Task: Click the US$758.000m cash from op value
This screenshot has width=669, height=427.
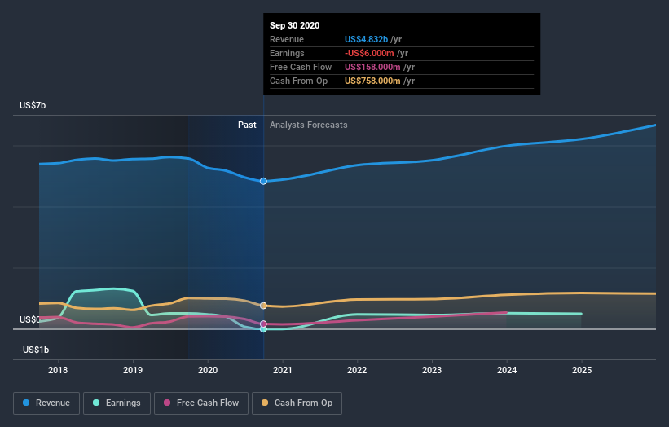Action: pyautogui.click(x=372, y=81)
